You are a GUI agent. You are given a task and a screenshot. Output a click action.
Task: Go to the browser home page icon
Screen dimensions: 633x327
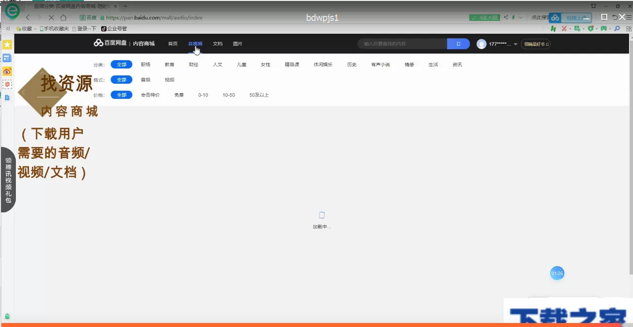63,17
